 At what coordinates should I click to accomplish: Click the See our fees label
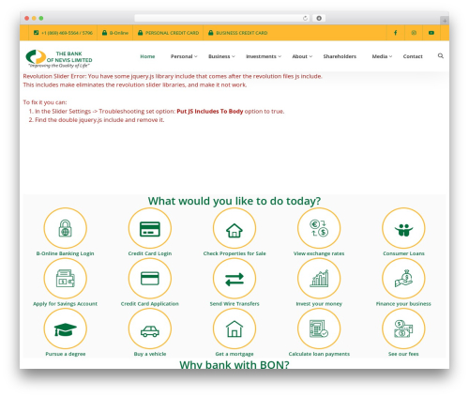(403, 354)
